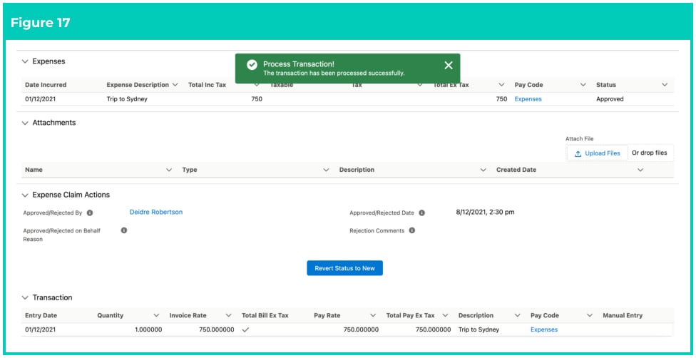696x358 pixels.
Task: Open Pay Rate column dropdown
Action: pyautogui.click(x=373, y=315)
